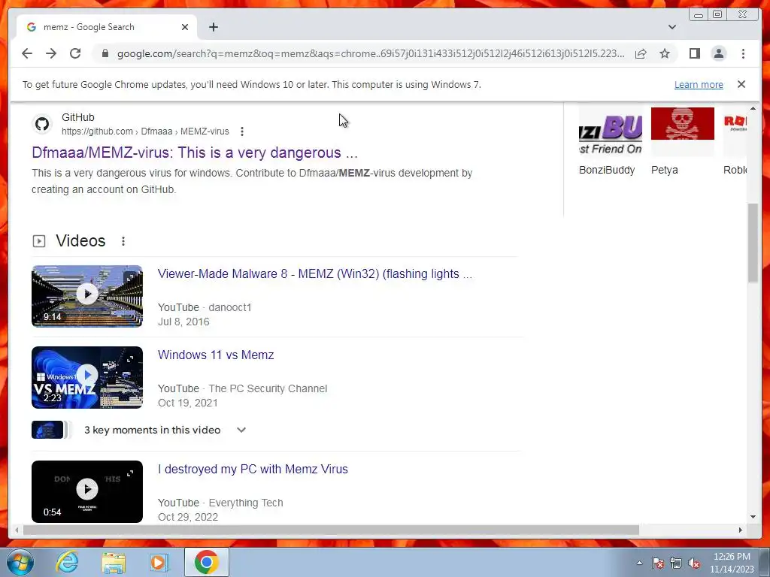Screen dimensions: 770x577
Task: Click the Videos section play icon
Action: [x=39, y=241]
